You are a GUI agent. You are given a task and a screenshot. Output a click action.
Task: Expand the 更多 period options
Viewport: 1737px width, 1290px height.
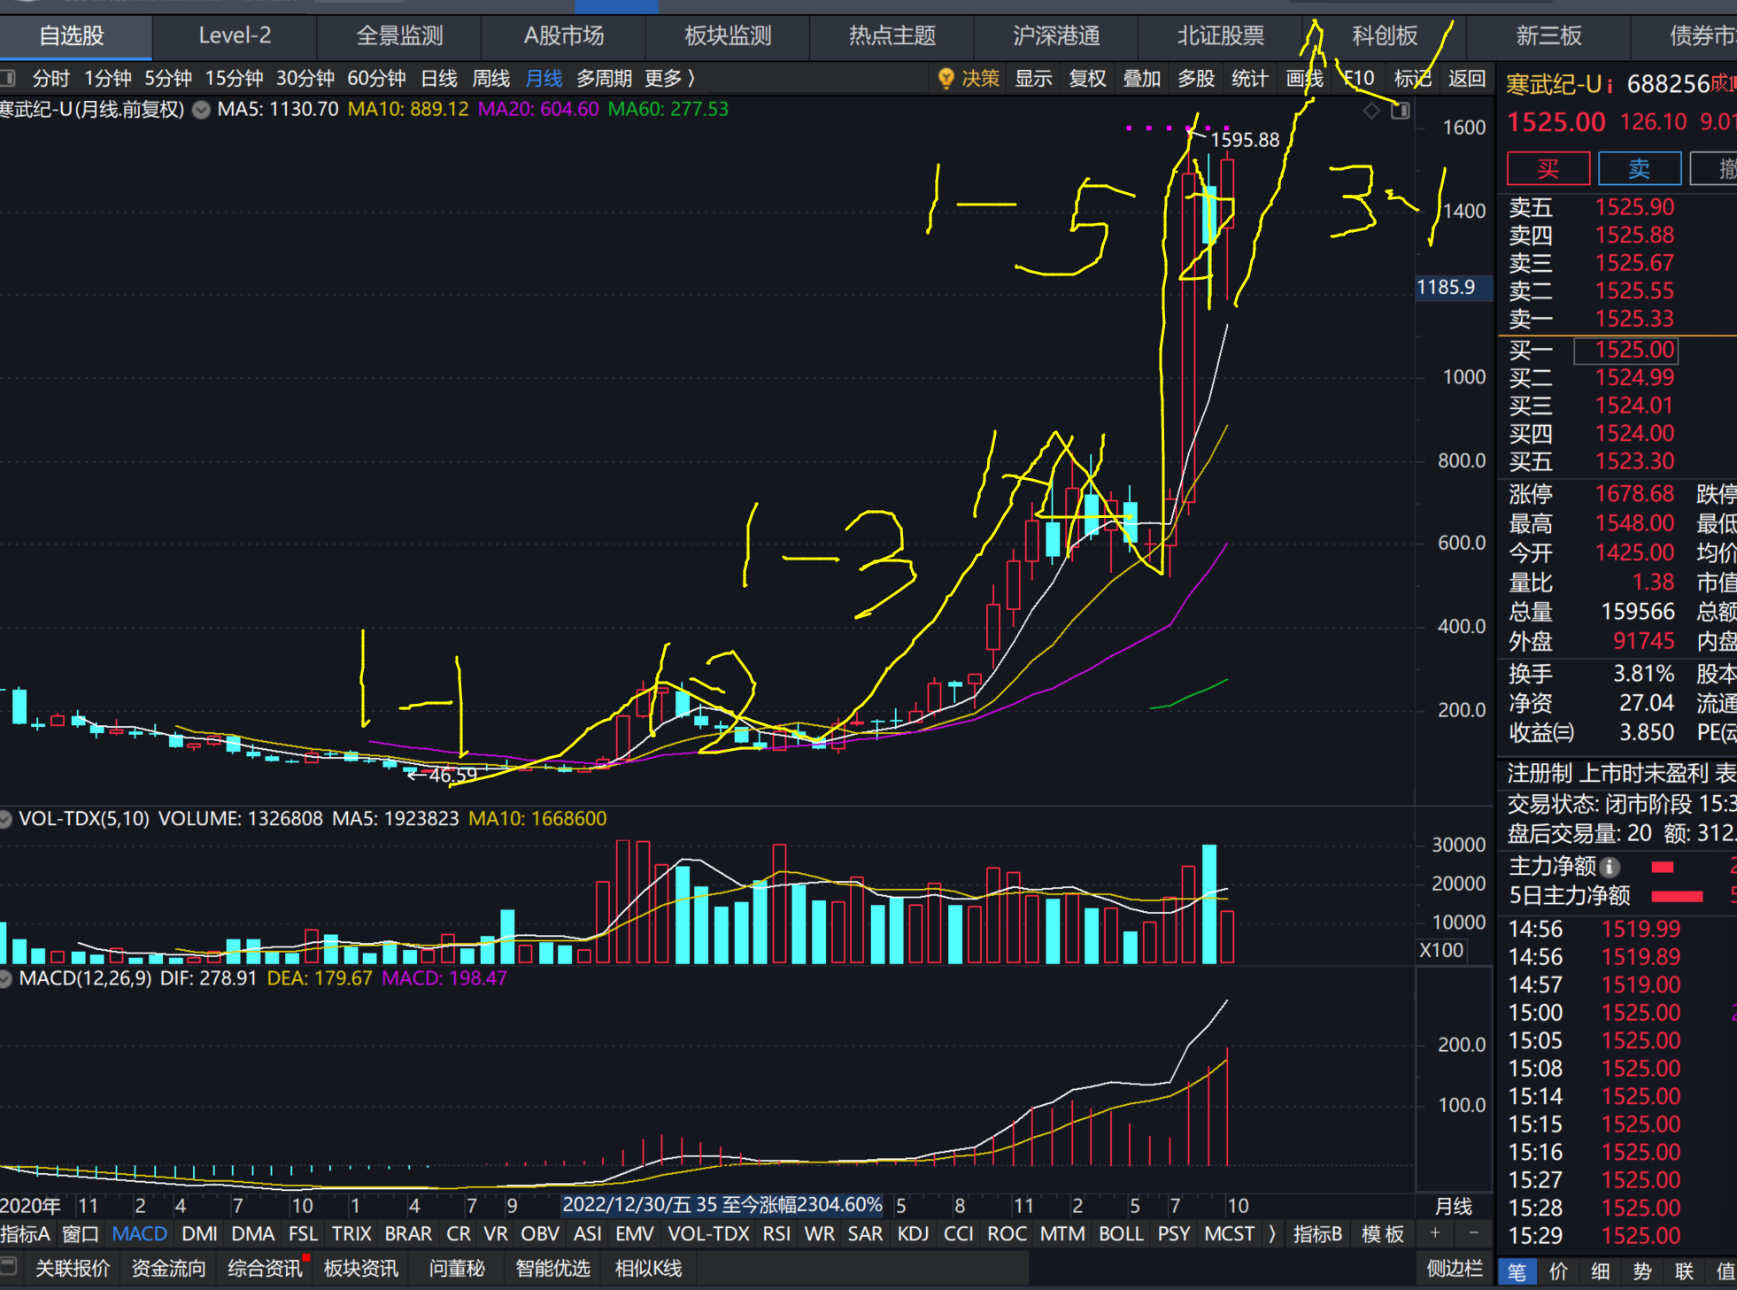point(669,78)
